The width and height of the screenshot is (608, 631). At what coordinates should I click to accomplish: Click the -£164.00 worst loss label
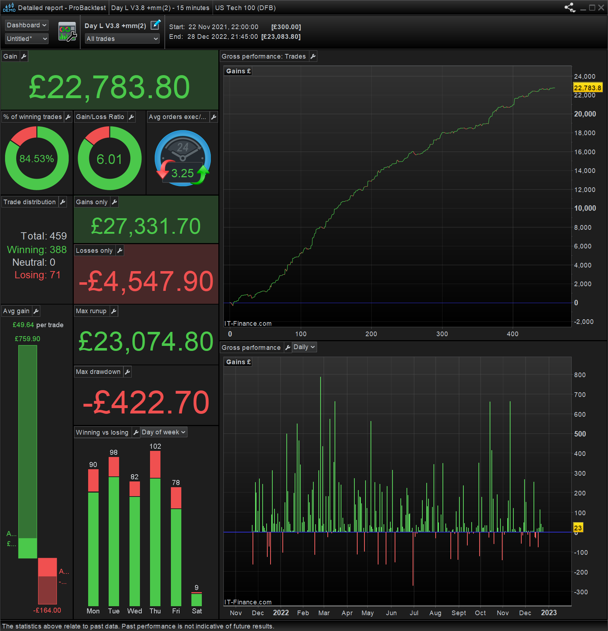point(47,610)
